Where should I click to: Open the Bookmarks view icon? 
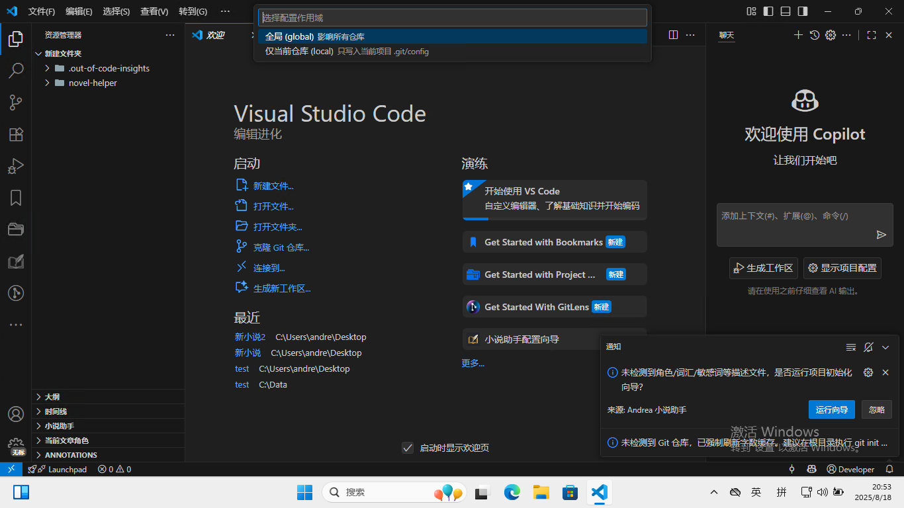16,198
